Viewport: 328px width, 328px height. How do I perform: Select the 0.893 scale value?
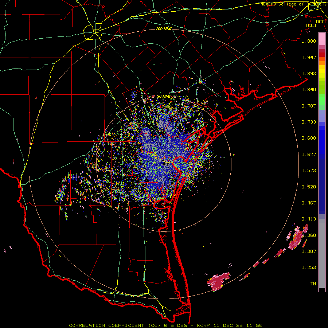tap(309, 73)
